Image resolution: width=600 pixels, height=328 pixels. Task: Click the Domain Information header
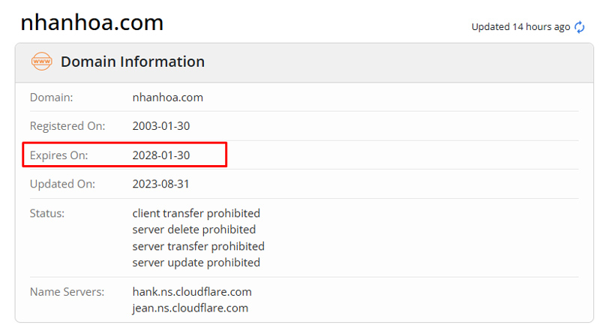tap(132, 62)
